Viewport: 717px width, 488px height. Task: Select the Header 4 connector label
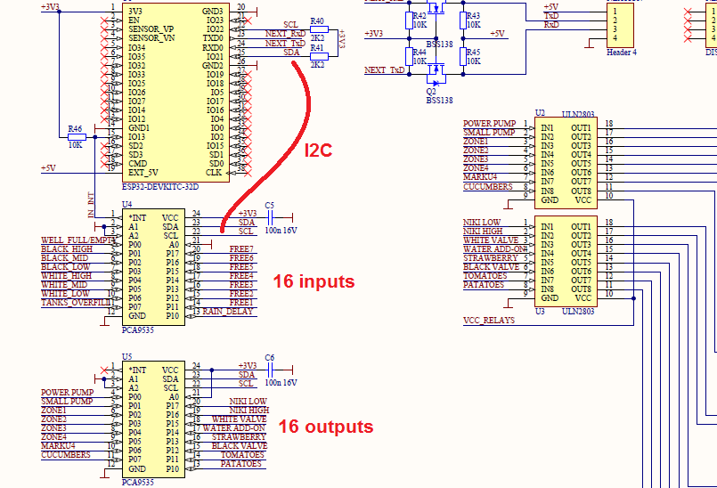622,53
